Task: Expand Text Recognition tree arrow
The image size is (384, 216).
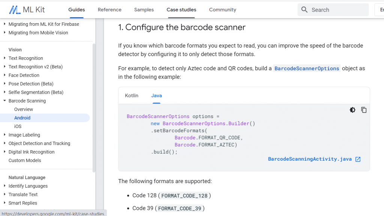Action: tap(4, 58)
